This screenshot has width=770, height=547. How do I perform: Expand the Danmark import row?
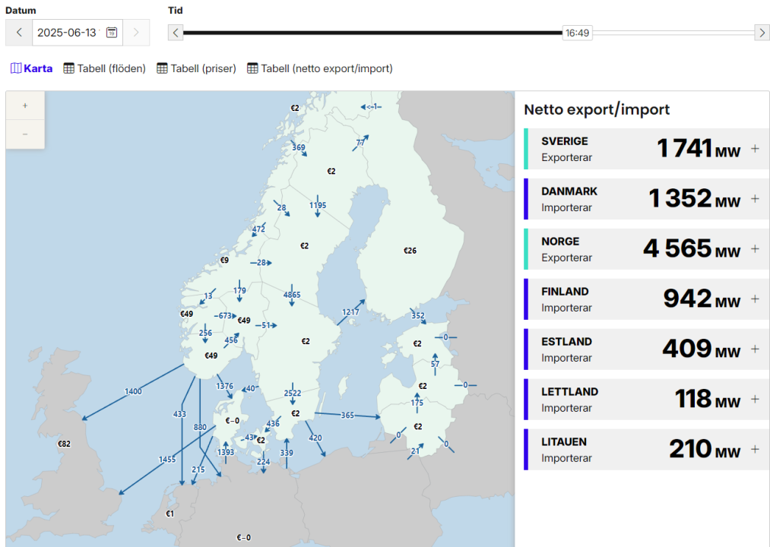[x=755, y=199]
